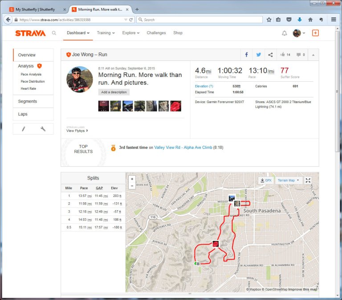Select split row for mile 4
The width and height of the screenshot is (342, 300).
(93, 220)
